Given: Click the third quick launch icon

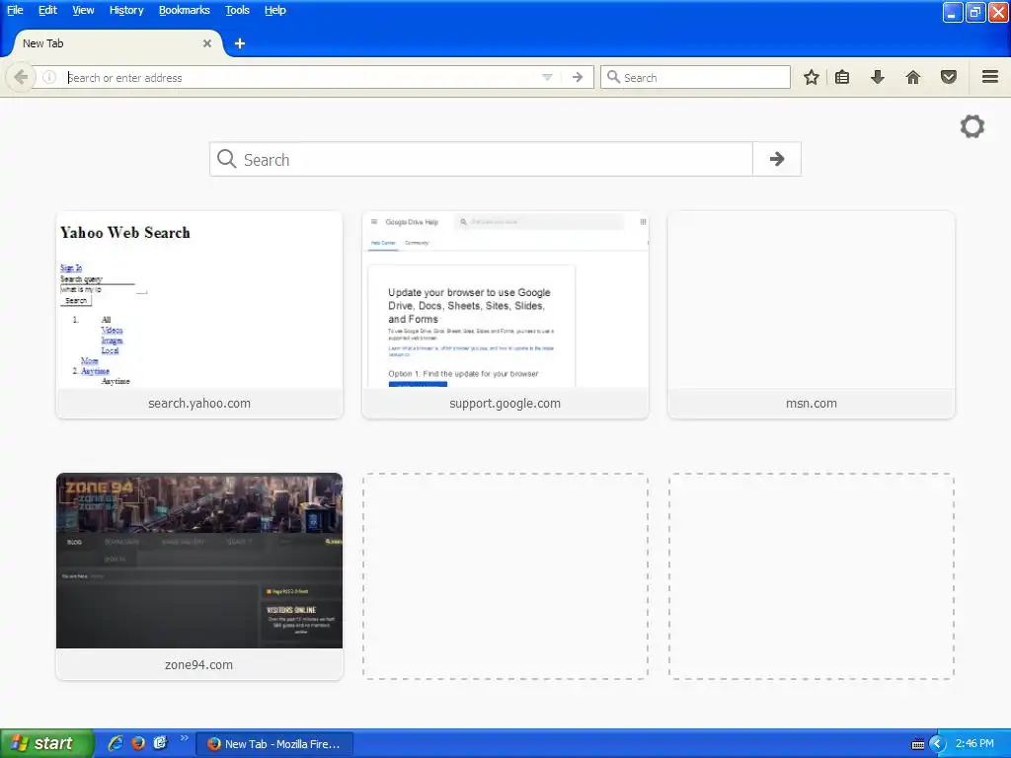Looking at the screenshot, I should 160,743.
